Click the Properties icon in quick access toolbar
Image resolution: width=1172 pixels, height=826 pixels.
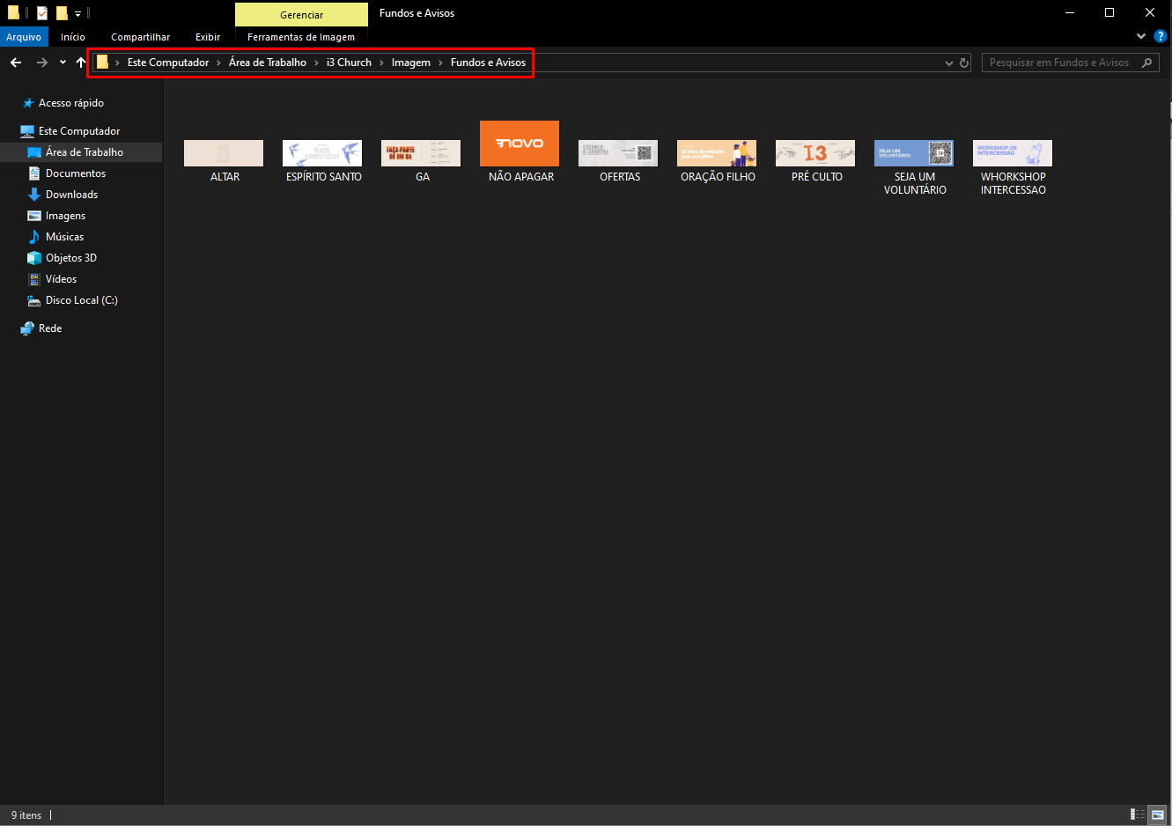41,13
